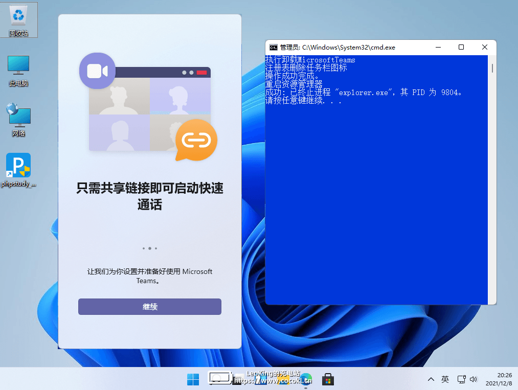Click the middle page indicator dot in Teams

[x=150, y=248]
